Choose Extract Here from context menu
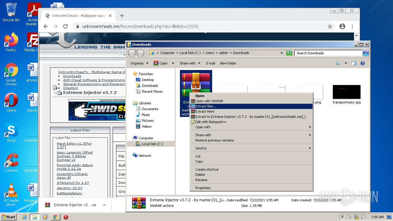 [x=251, y=111]
